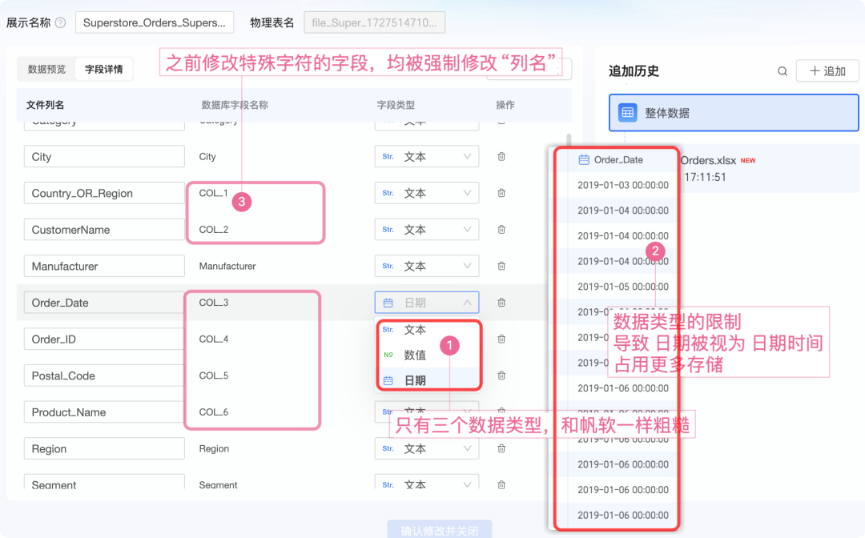Open field type dropdown for City
Image resolution: width=865 pixels, height=538 pixels.
426,157
